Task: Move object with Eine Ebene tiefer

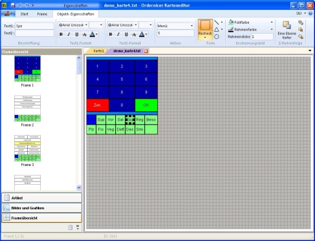Action: 287,30
